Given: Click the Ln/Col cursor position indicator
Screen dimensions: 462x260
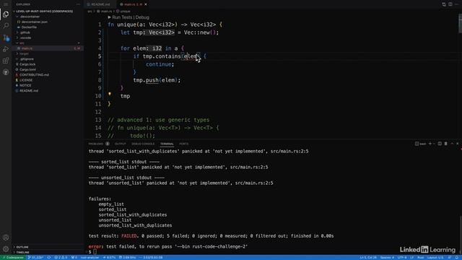Looking at the screenshot, I should 368,257.
